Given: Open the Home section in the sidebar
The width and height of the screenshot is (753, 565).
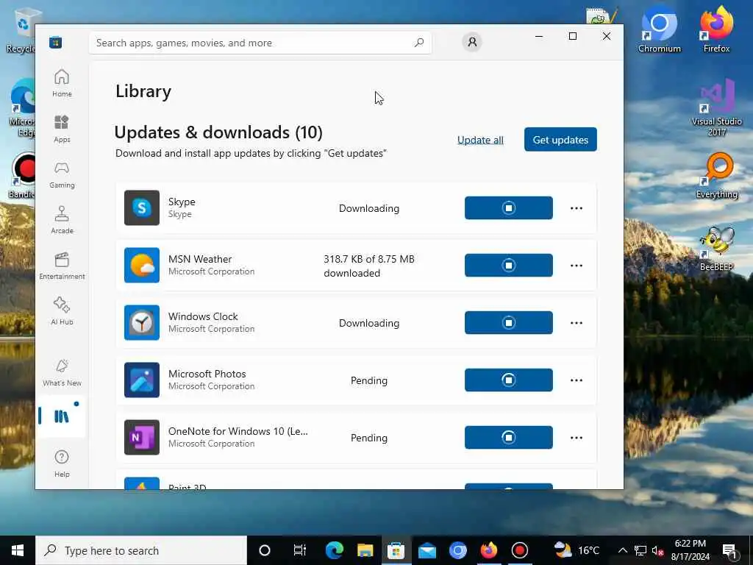Looking at the screenshot, I should (x=62, y=83).
